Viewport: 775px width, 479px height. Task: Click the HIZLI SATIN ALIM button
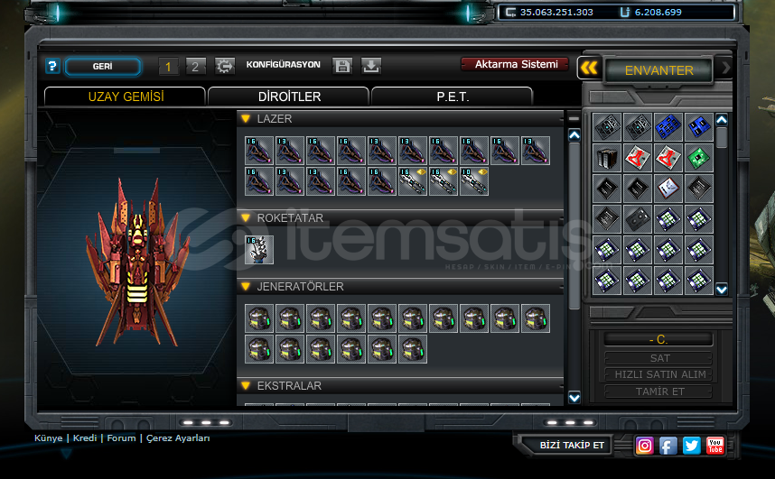658,374
